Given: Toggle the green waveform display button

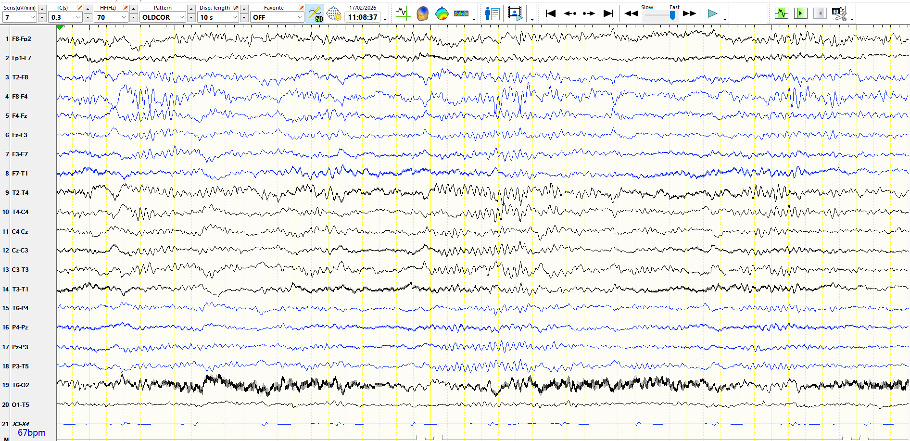Looking at the screenshot, I should pyautogui.click(x=782, y=13).
